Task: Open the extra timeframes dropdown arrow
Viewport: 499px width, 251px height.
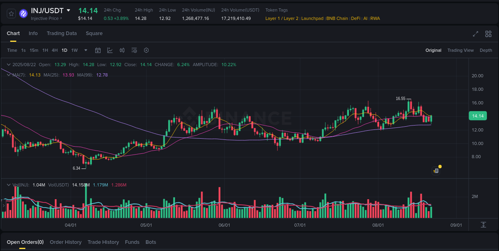Action: (x=85, y=50)
